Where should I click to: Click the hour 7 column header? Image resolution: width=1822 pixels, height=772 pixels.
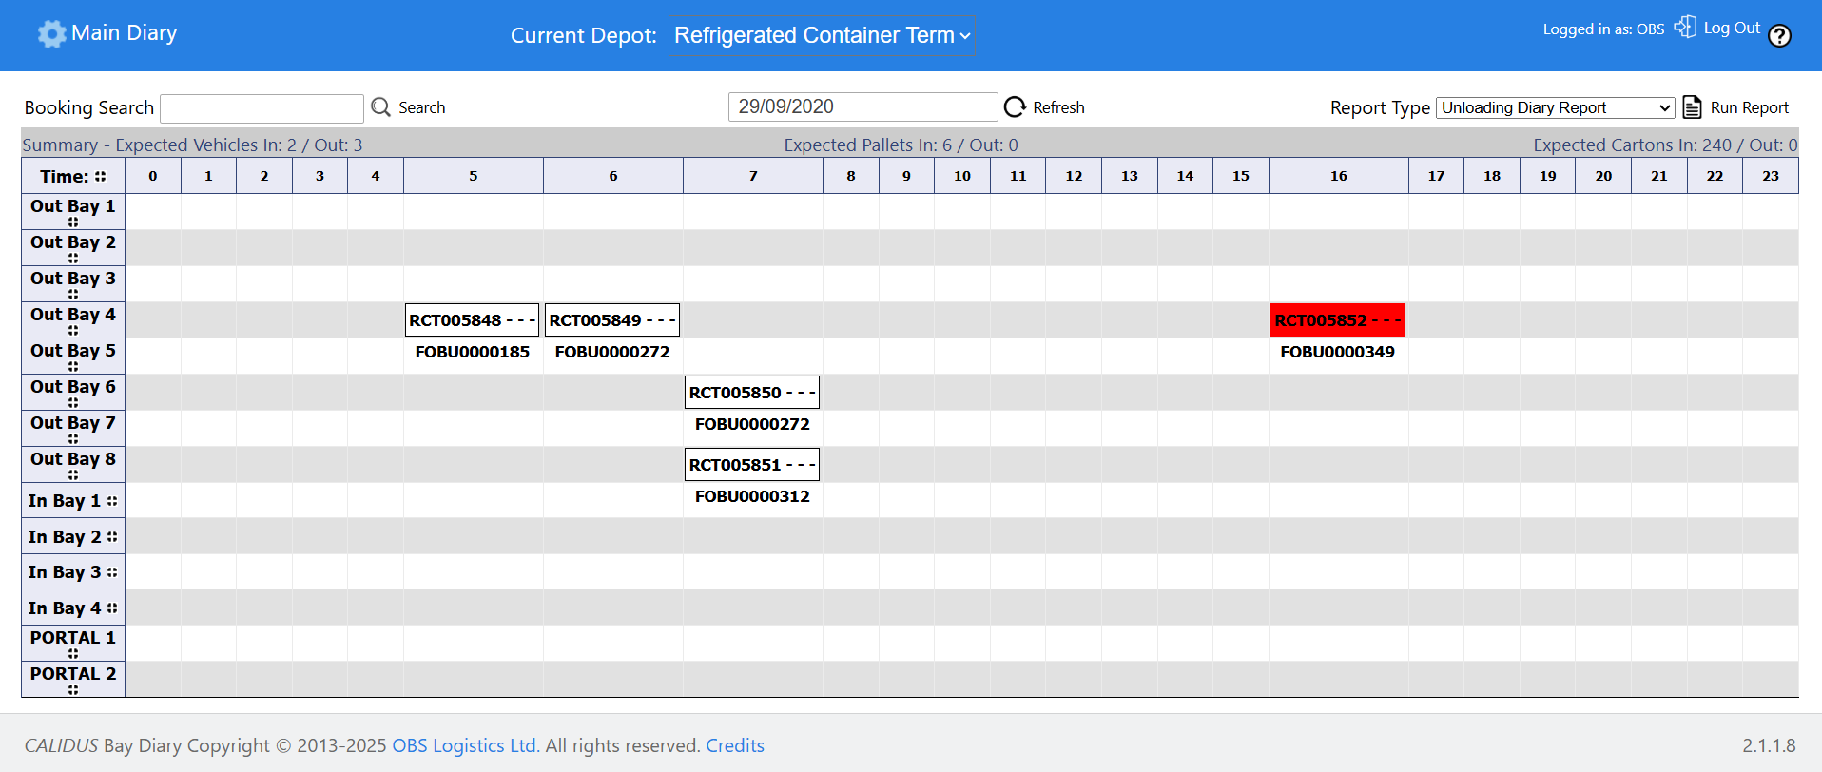(753, 176)
